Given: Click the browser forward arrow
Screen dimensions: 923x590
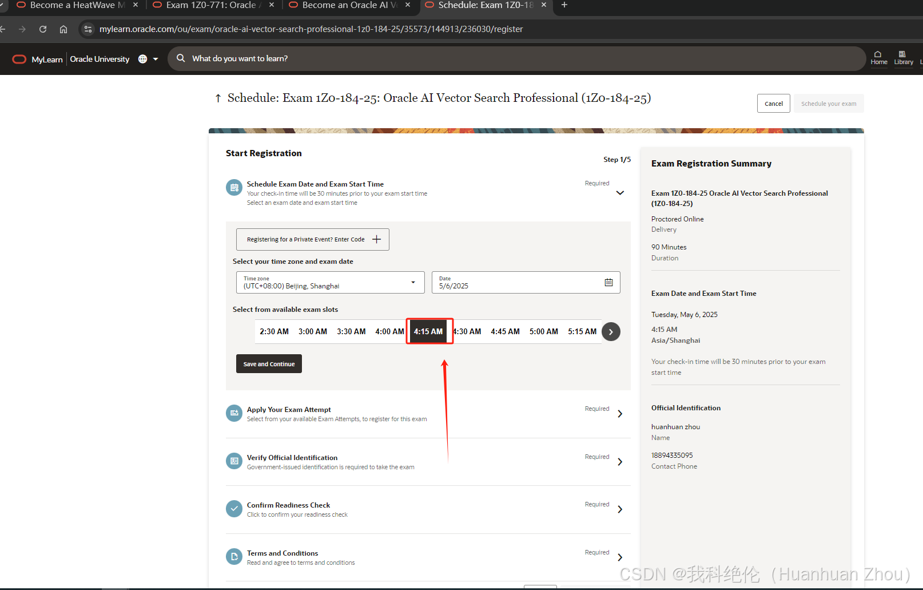Looking at the screenshot, I should point(22,29).
